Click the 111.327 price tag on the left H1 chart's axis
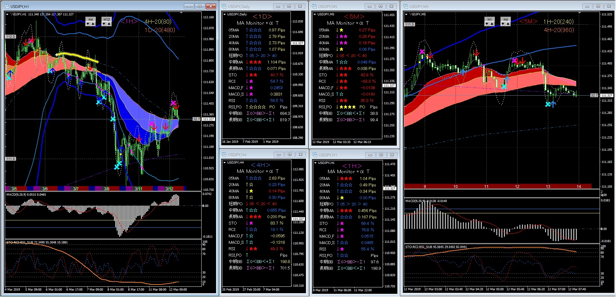The width and height of the screenshot is (616, 297). (x=209, y=119)
